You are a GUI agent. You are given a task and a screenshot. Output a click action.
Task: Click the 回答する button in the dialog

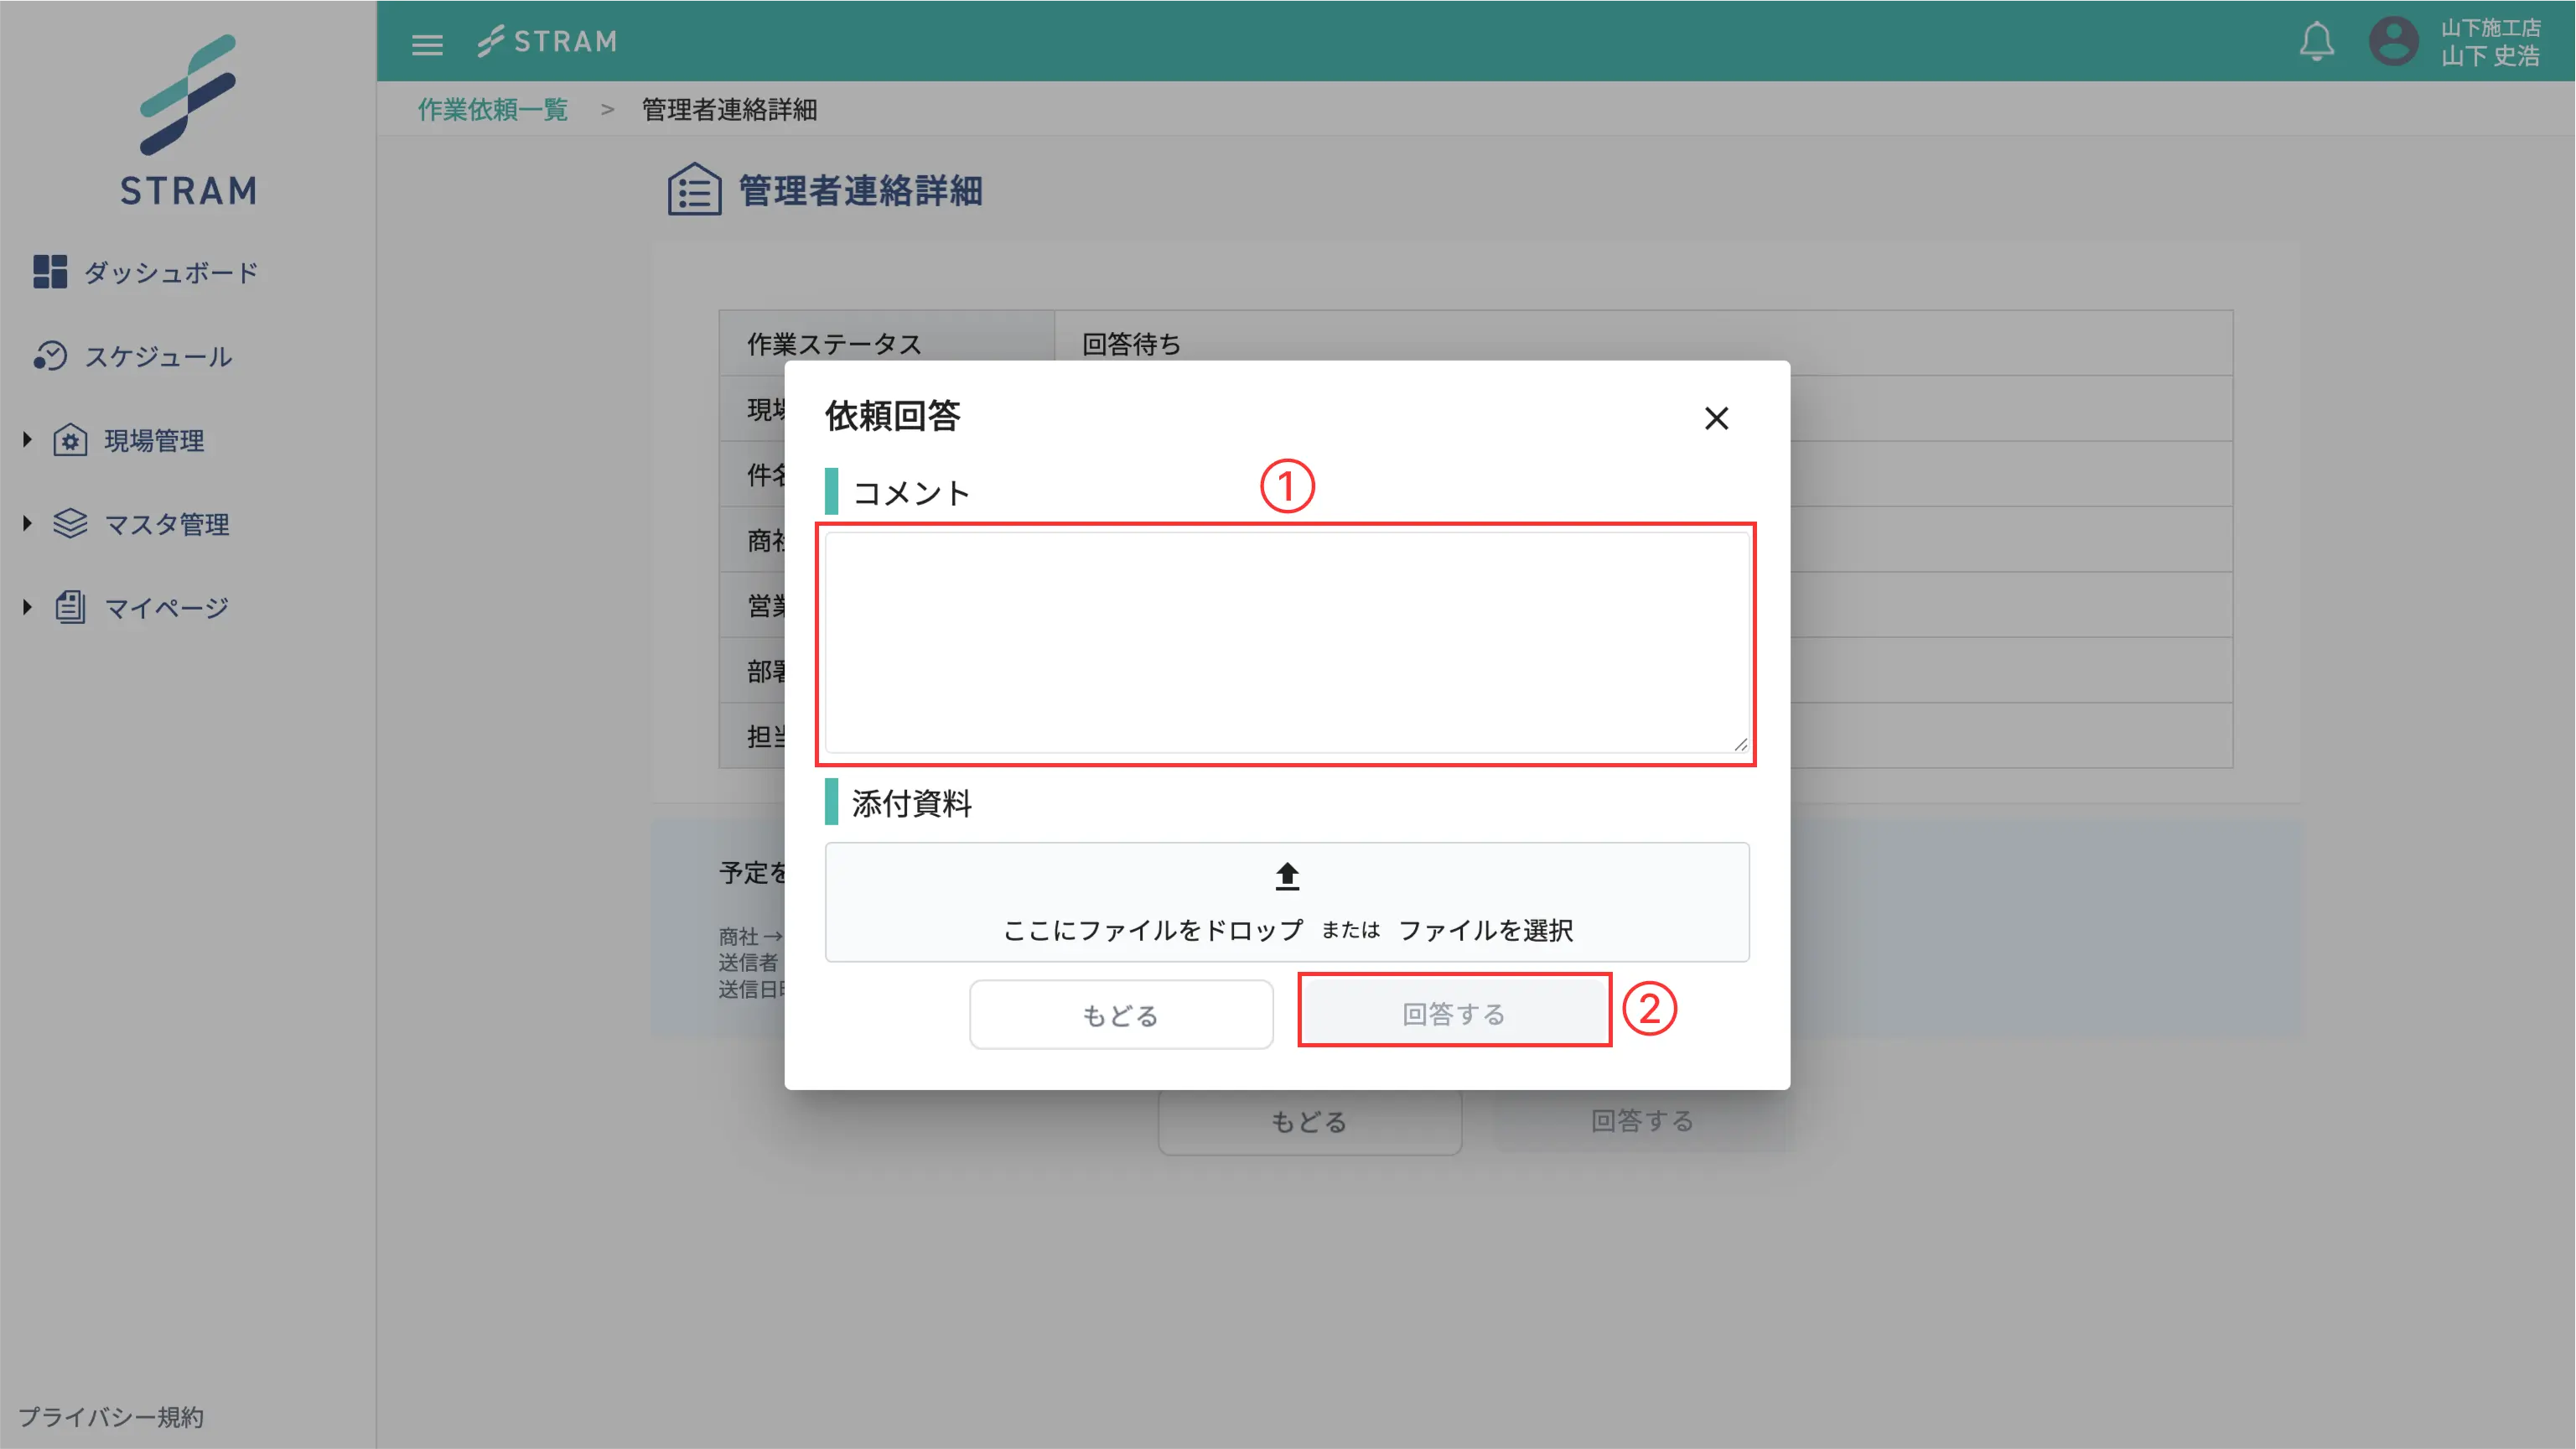click(x=1454, y=1013)
